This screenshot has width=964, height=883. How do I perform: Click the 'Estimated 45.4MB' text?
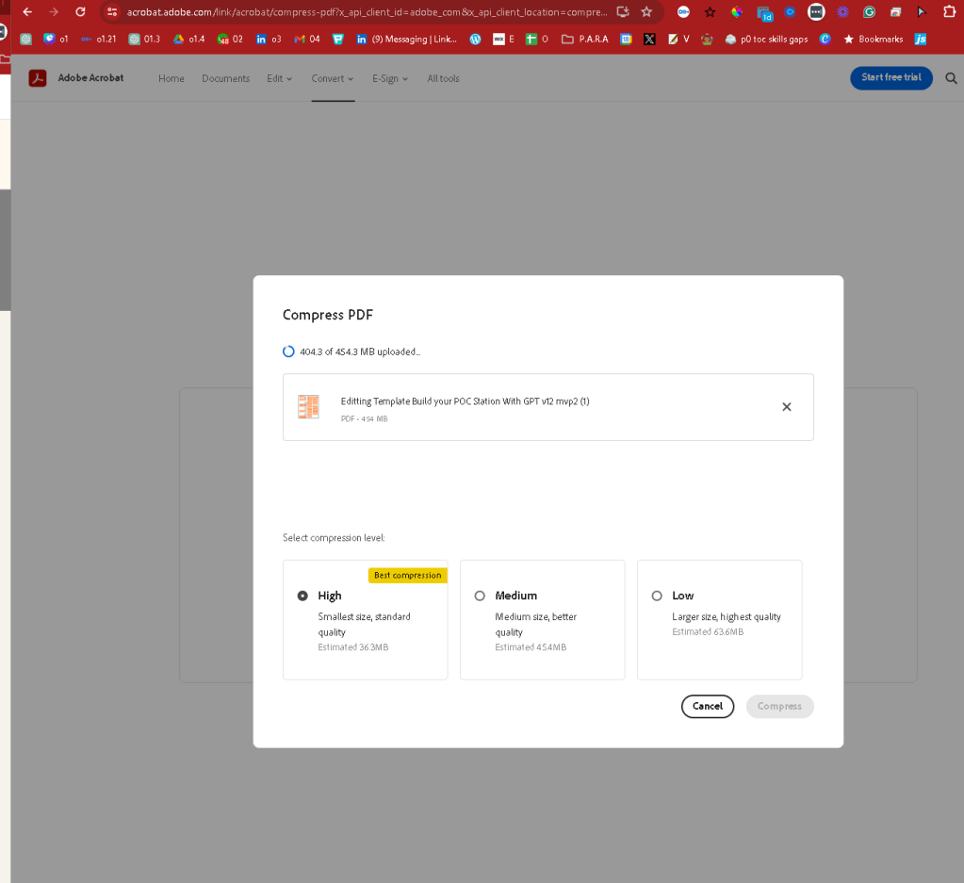click(x=531, y=646)
